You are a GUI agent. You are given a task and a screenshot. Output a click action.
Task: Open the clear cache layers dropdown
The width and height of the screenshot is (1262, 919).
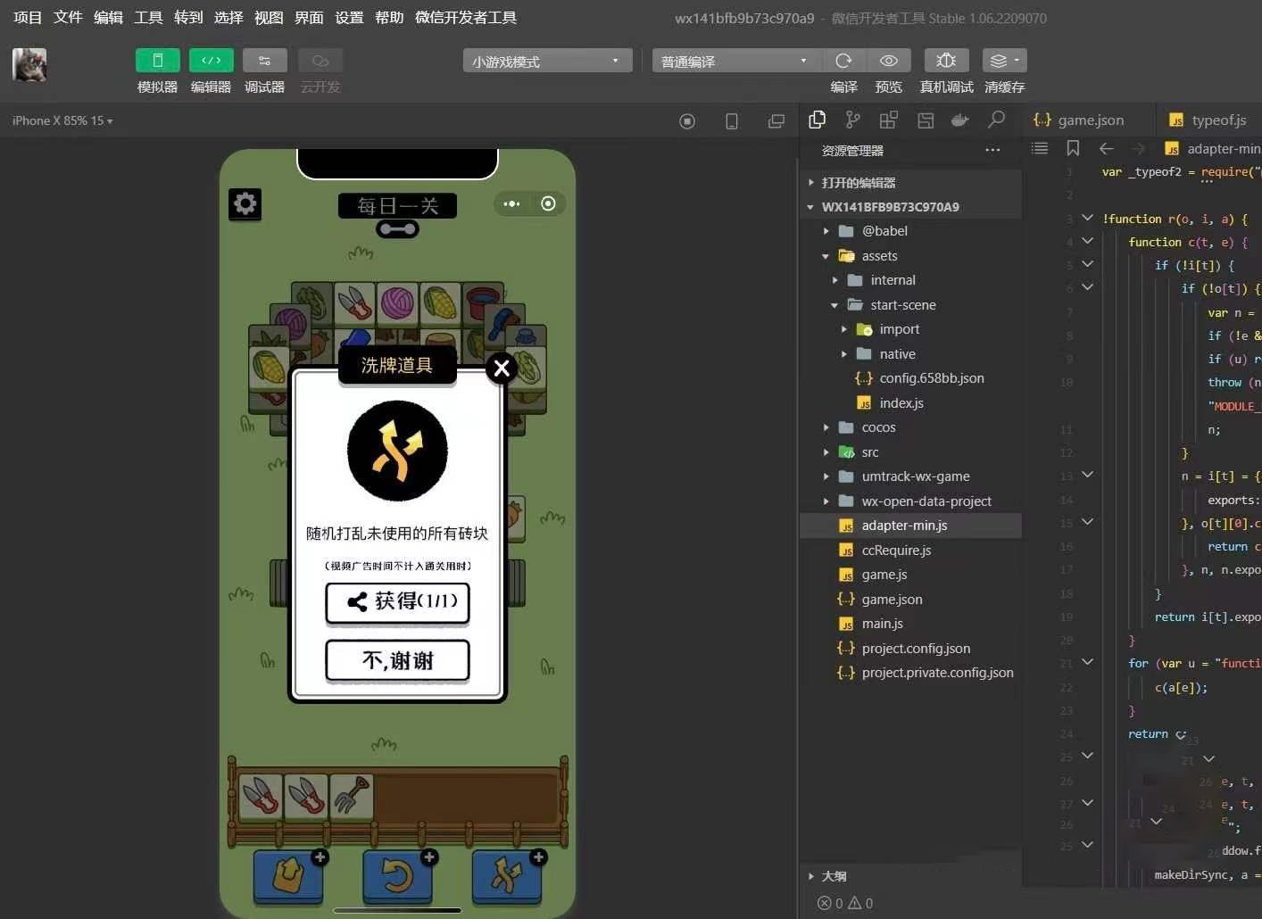pos(1005,61)
